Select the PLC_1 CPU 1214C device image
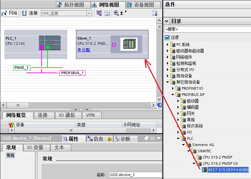 pos(50,43)
